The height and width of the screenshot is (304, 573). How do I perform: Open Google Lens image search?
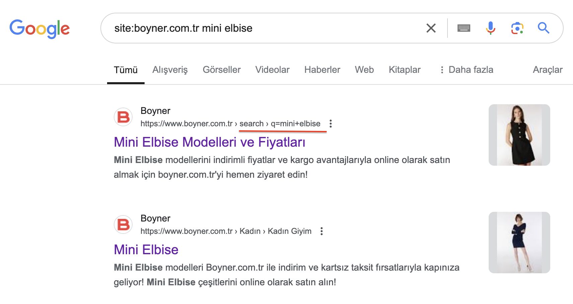coord(517,28)
